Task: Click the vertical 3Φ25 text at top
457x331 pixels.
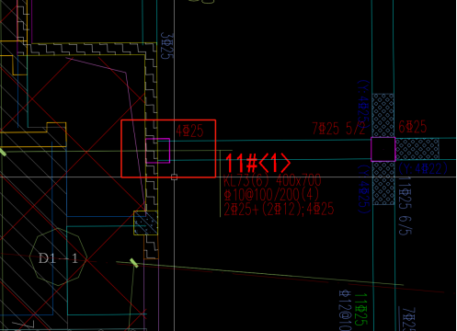Action: click(x=167, y=46)
